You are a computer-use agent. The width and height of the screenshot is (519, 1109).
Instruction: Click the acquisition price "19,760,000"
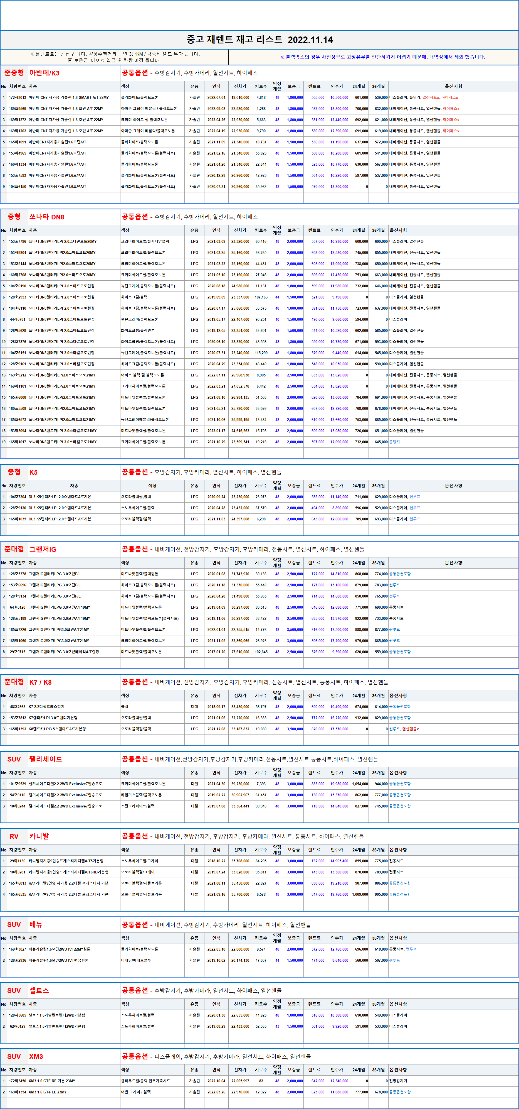(339, 894)
